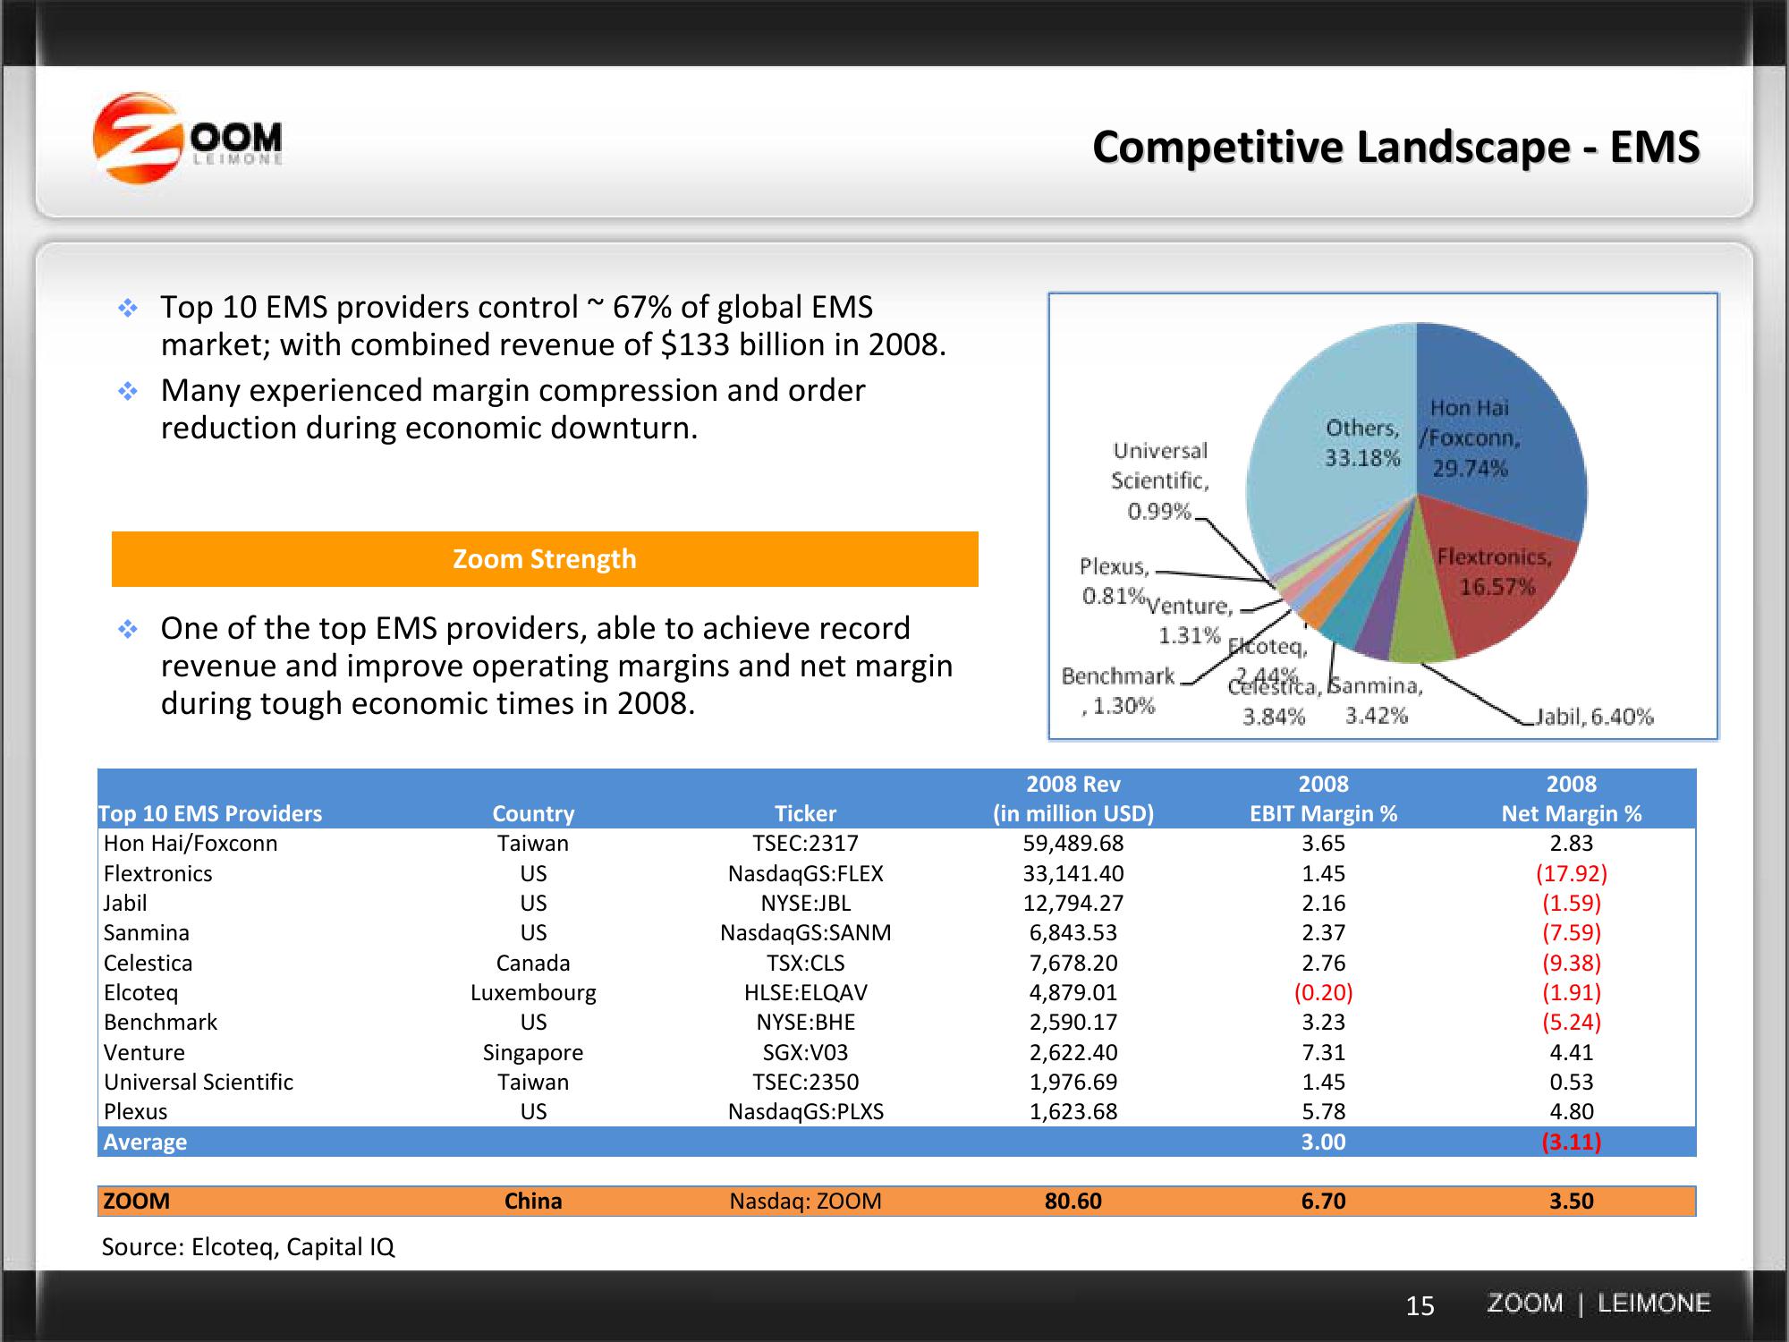Click the 'Top 10 EMS Providers' column header
Screen dimensions: 1789x1342
tap(210, 813)
